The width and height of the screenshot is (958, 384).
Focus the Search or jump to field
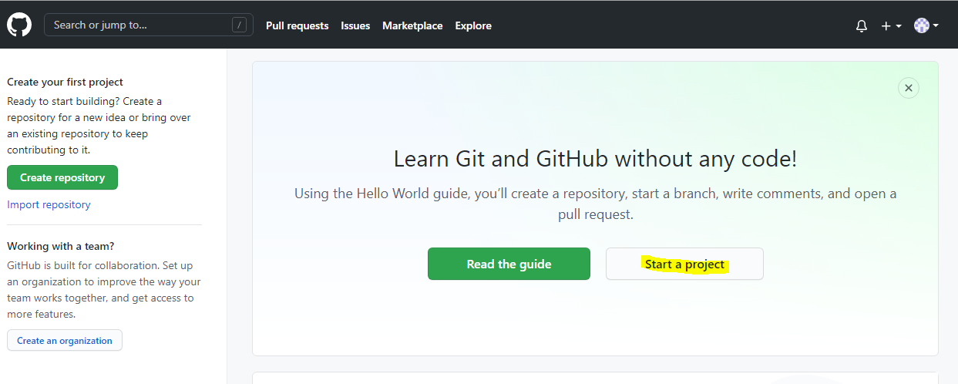[149, 25]
